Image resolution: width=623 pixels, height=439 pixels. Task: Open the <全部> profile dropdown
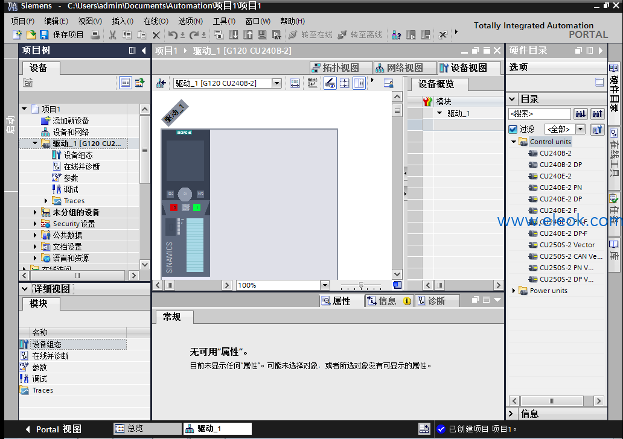[x=581, y=130]
